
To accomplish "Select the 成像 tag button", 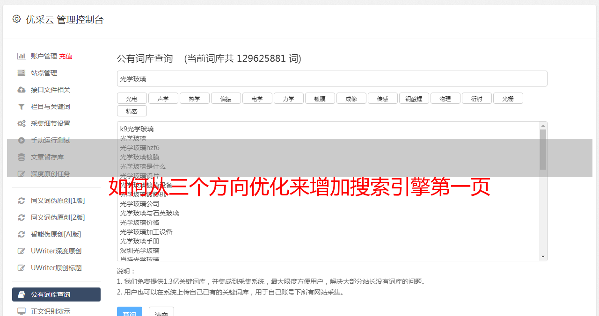I will tap(351, 99).
